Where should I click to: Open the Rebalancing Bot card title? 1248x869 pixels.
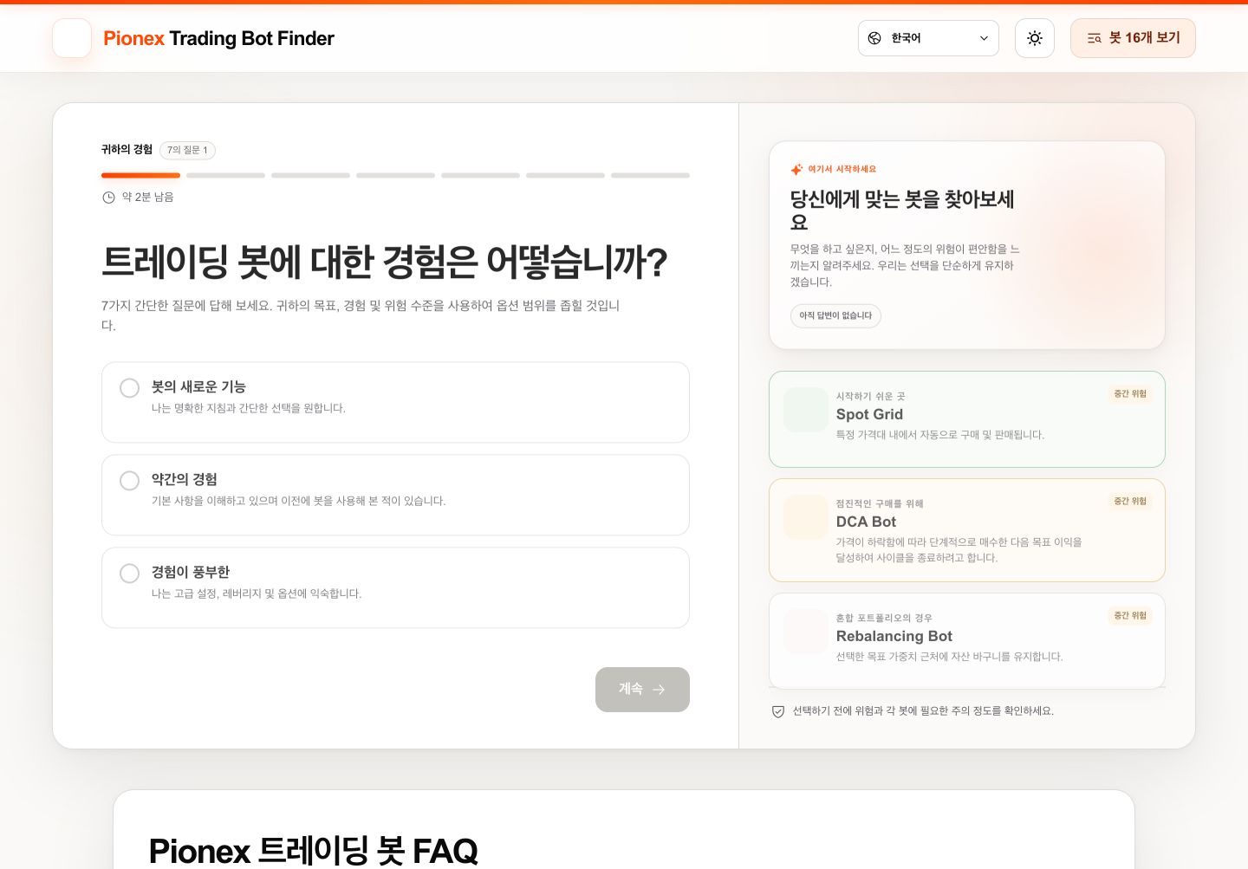[x=894, y=636]
